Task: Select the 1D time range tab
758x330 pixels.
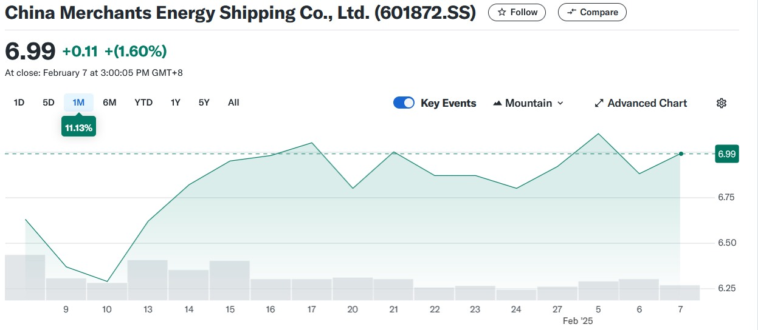Action: pyautogui.click(x=19, y=103)
